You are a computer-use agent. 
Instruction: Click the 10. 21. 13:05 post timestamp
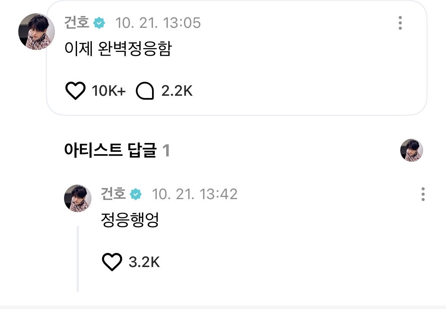(x=158, y=23)
